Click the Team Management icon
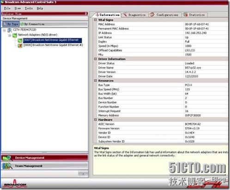 pyautogui.click(x=7, y=166)
